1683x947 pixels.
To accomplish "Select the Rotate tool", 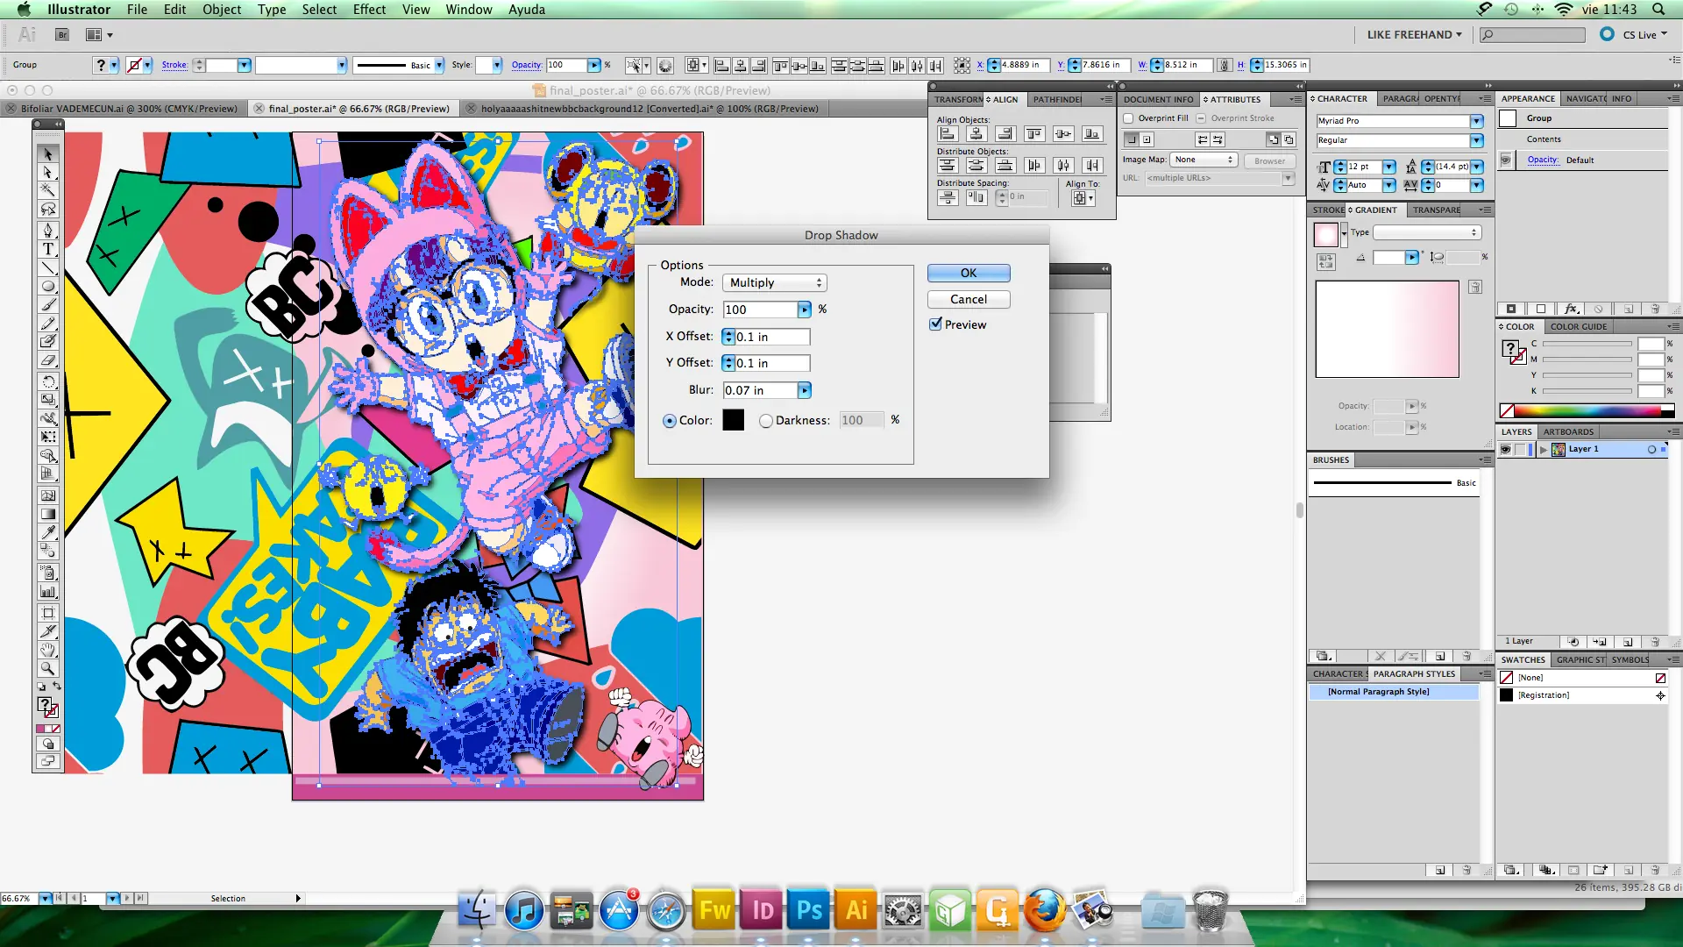I will (x=48, y=381).
